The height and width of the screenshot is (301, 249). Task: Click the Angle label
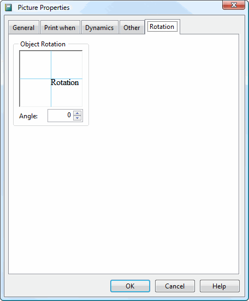point(28,116)
